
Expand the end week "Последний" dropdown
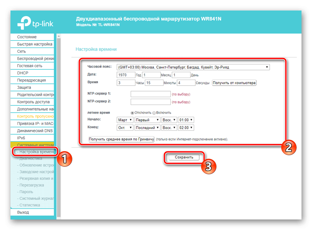147,128
